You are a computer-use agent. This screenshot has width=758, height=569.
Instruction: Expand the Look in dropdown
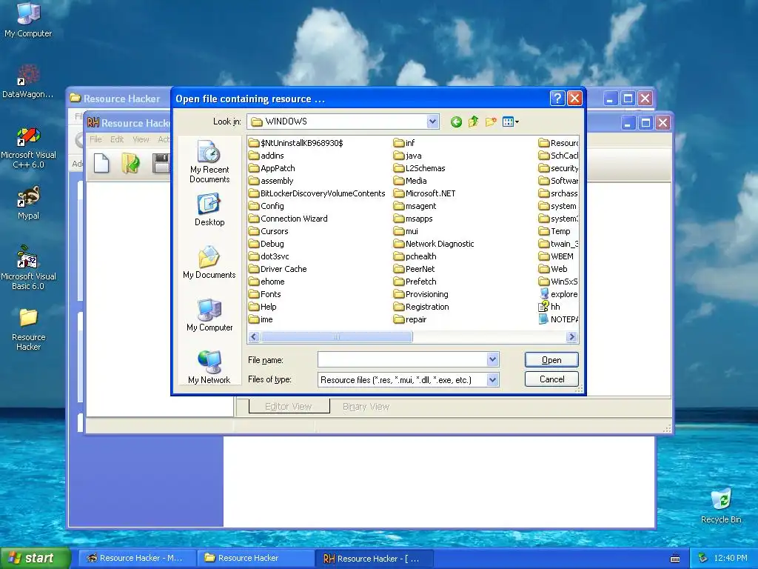tap(432, 122)
